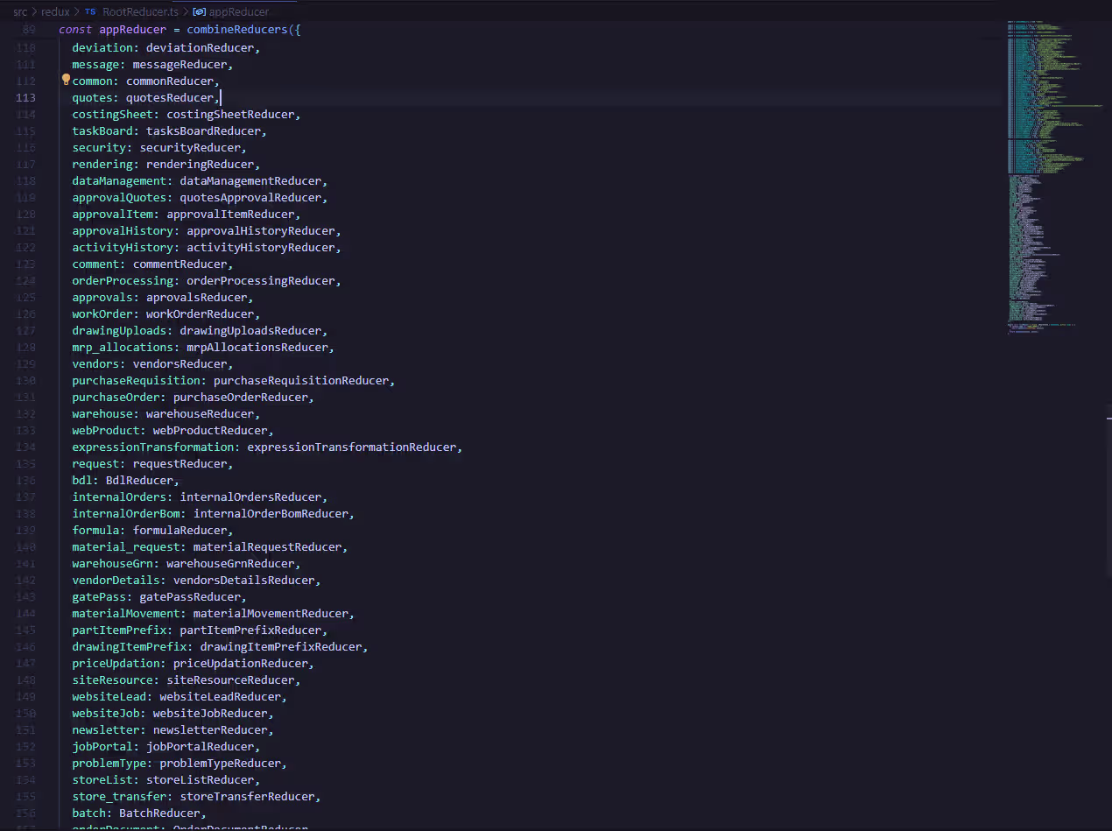Screen dimensions: 1112x831
Task: Click newsletterReducer
Action: click(210, 729)
